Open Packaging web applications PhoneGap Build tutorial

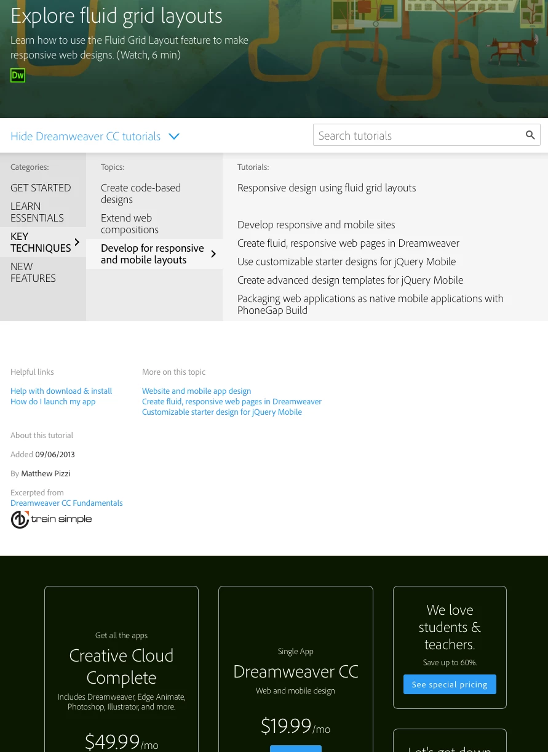coord(370,304)
